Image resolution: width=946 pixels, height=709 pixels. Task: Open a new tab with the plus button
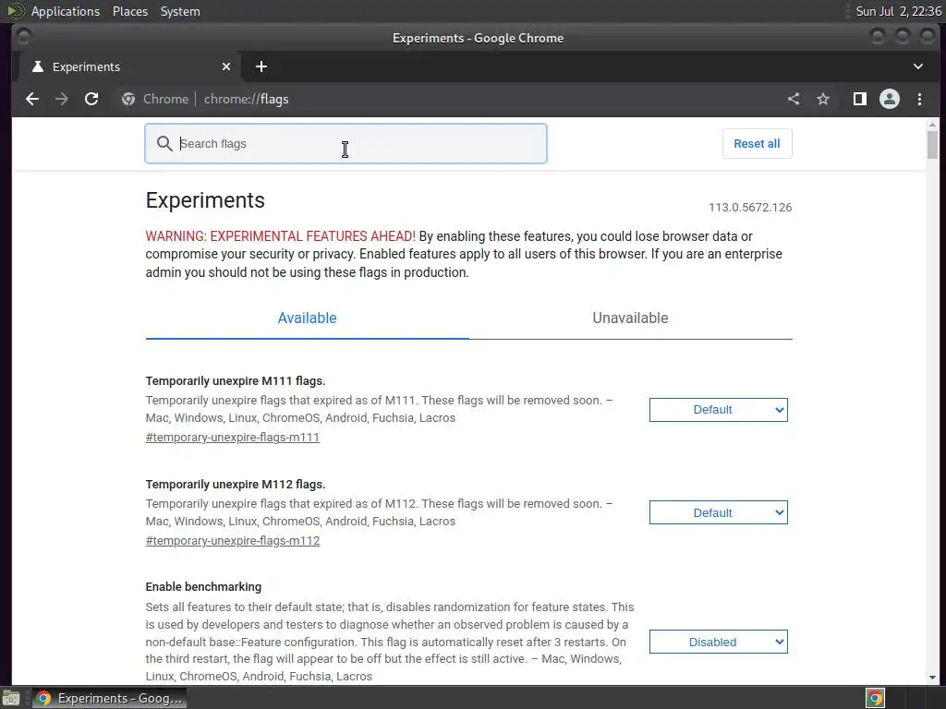(x=261, y=66)
